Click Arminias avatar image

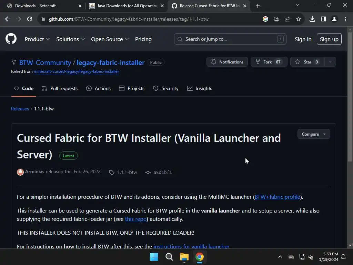[20, 172]
